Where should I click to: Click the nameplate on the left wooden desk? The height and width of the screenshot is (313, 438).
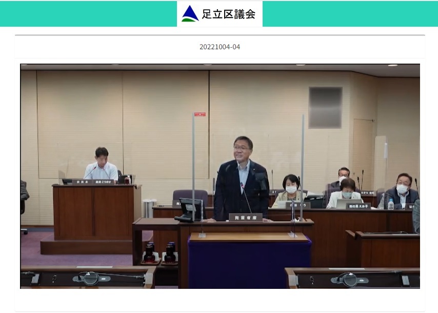pyautogui.click(x=95, y=182)
